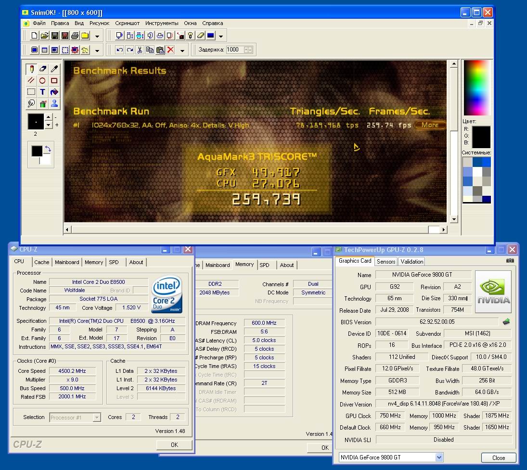Screen dimensions: 527x470
Task: Switch to the Sensors tab in GPU-Z
Action: (x=386, y=261)
